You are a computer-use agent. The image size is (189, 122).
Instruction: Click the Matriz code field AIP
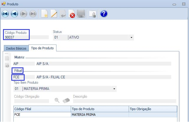pos(24,64)
